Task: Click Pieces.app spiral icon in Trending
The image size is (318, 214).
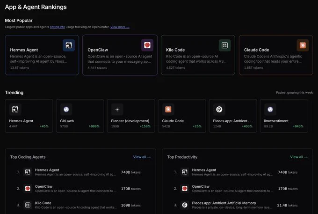Action: pyautogui.click(x=219, y=110)
